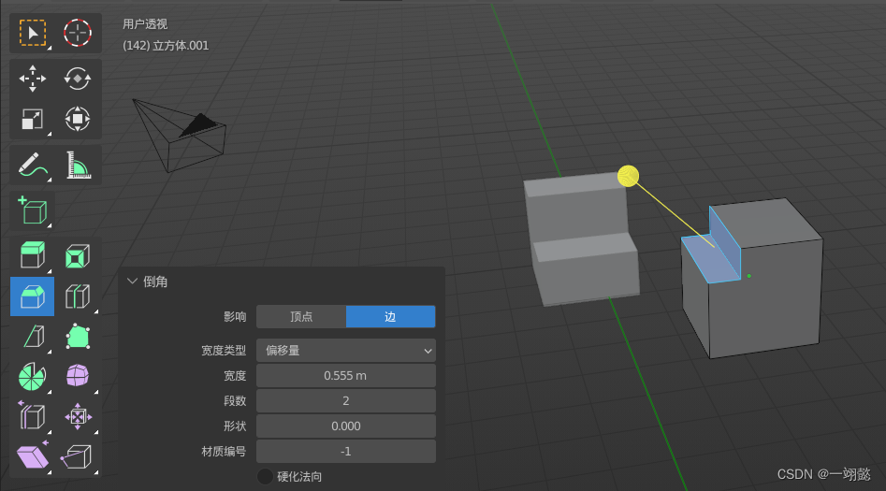This screenshot has width=886, height=491.
Task: Pick the Transform tool
Action: pyautogui.click(x=78, y=119)
